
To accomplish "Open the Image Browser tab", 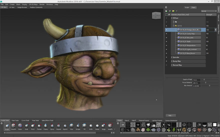I will [22, 7].
